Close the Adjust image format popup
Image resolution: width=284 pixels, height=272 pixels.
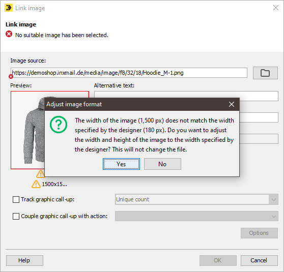(x=232, y=104)
